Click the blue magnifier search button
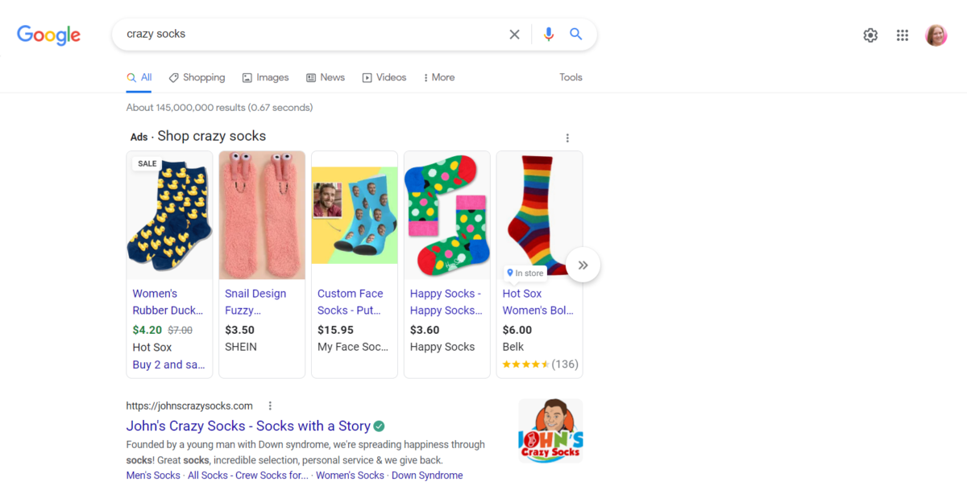This screenshot has height=490, width=967. pyautogui.click(x=575, y=35)
